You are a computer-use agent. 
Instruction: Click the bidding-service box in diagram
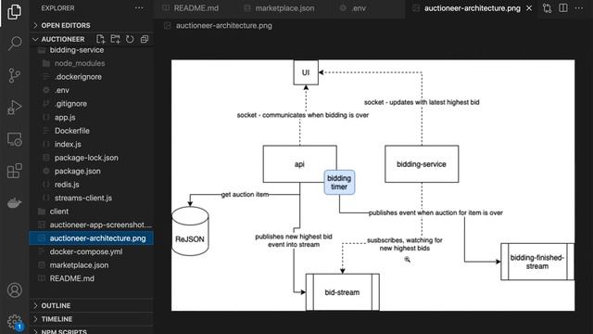pos(422,164)
